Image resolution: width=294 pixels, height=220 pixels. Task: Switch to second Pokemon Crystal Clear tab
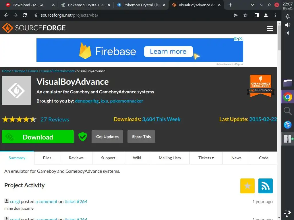(x=141, y=5)
